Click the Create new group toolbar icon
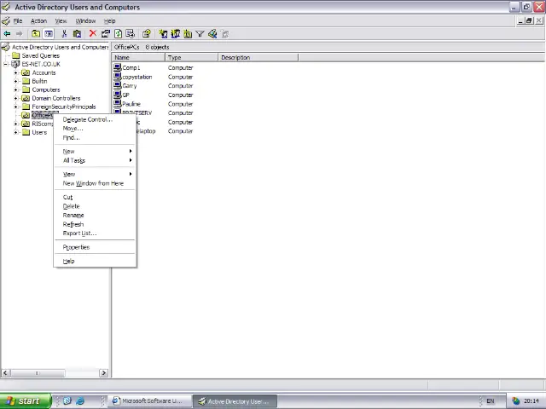546x409 pixels. point(175,34)
